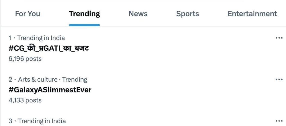Image resolution: width=286 pixels, height=126 pixels.
Task: Show the Entertainment tab
Action: 252,14
